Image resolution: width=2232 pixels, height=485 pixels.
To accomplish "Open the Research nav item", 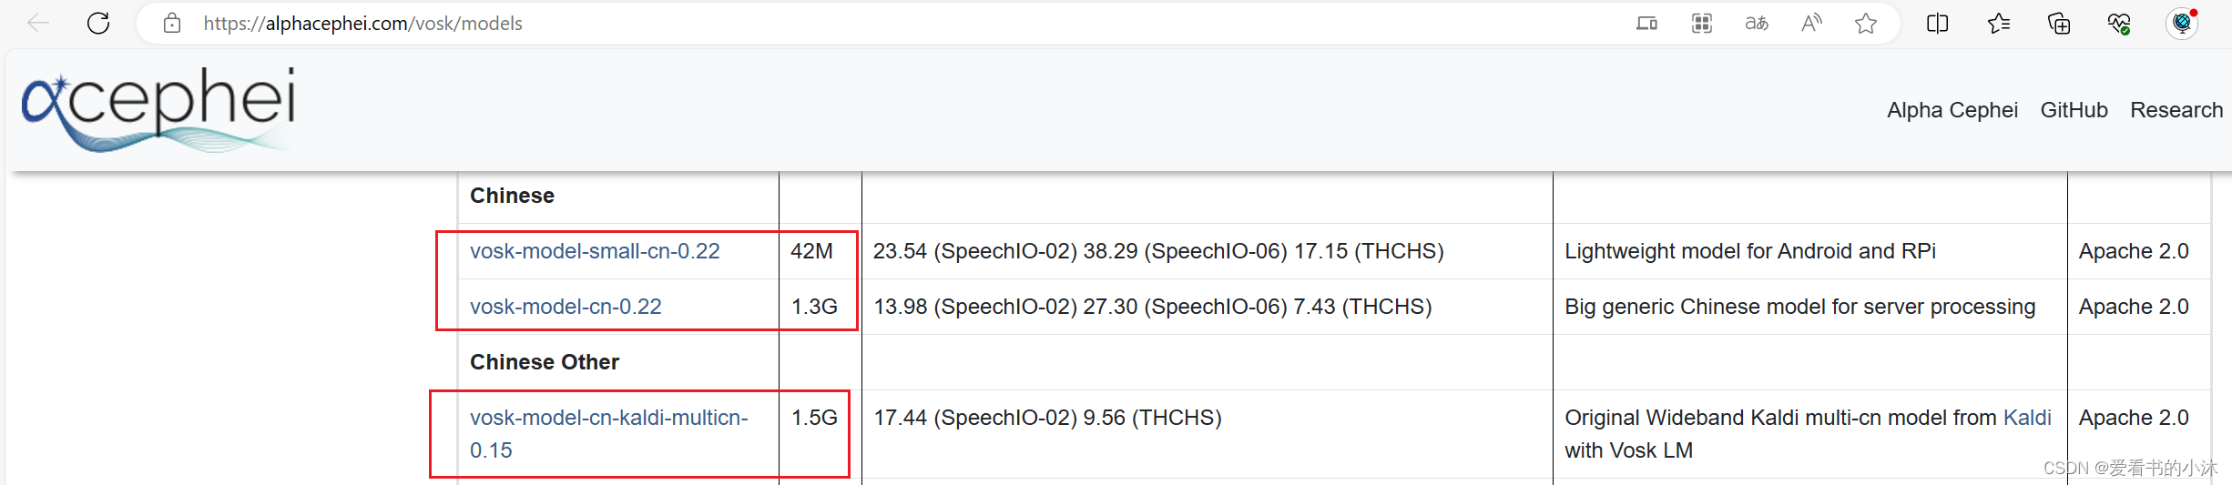I will click(x=2176, y=110).
